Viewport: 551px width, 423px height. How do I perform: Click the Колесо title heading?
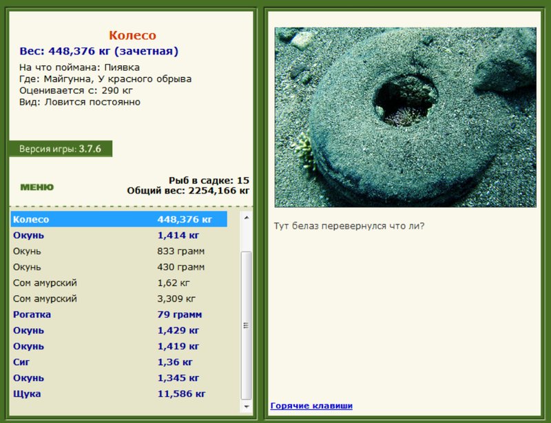(x=132, y=35)
